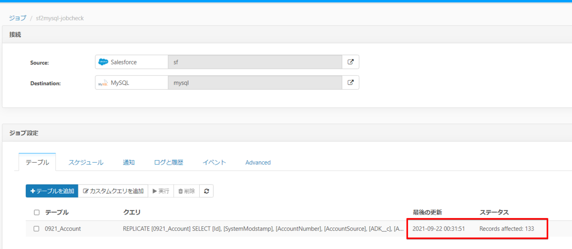Open the 通知 tab

click(129, 162)
